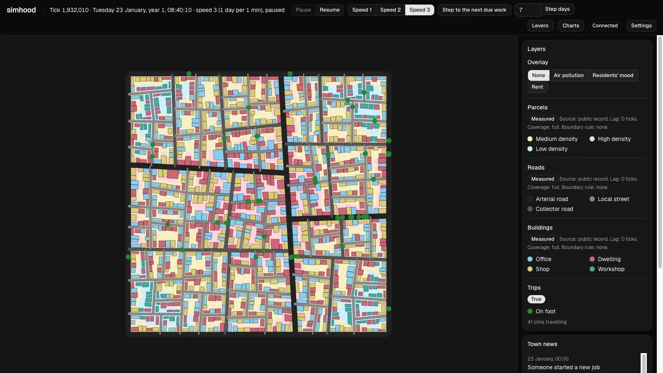663x373 pixels.
Task: Open the Levers panel
Action: pyautogui.click(x=540, y=26)
